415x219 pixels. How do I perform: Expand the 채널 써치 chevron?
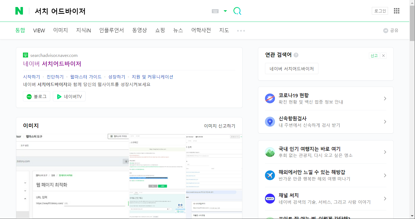pos(385,199)
